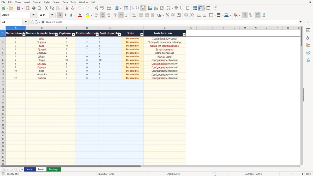
Task: Open filter dropdown for Stato column
Action: (142, 35)
